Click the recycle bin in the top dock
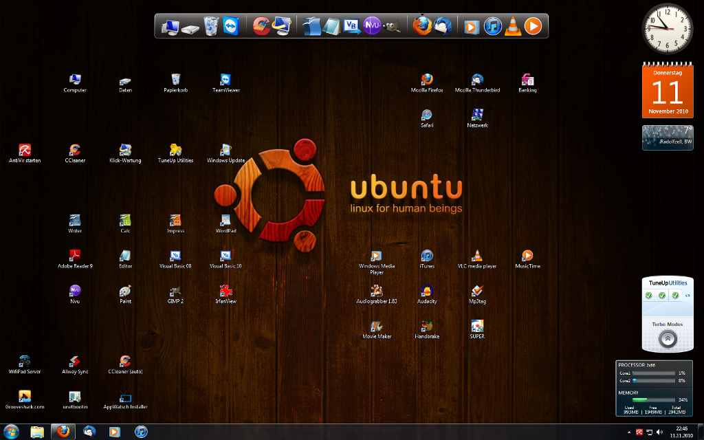The width and height of the screenshot is (704, 440). click(x=210, y=26)
